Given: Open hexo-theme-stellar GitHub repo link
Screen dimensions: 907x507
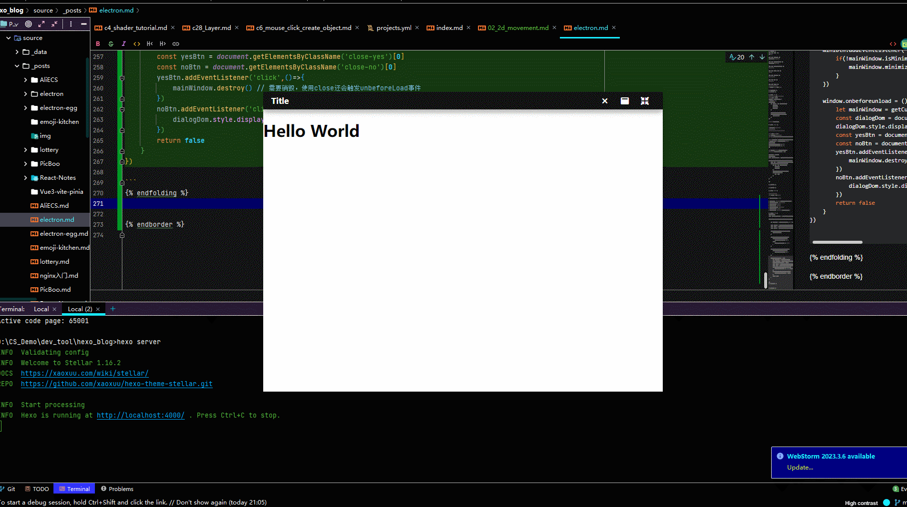Looking at the screenshot, I should pyautogui.click(x=117, y=384).
